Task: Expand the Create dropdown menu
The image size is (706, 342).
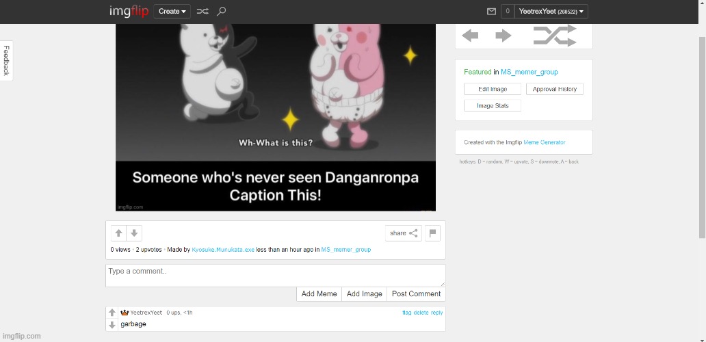Action: [172, 12]
